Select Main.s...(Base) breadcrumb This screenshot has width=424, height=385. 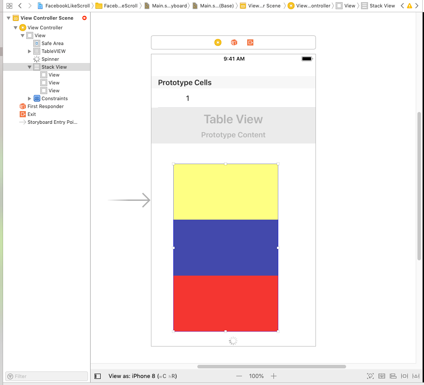click(x=213, y=6)
